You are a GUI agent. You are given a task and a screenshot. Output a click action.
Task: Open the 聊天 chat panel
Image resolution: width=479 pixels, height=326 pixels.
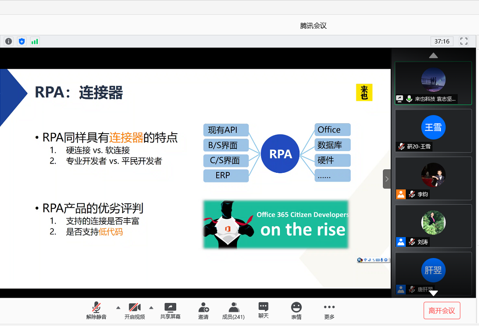(x=263, y=310)
